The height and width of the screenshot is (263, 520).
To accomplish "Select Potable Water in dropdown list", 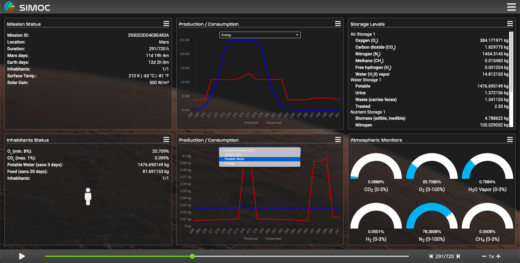I will (x=235, y=159).
